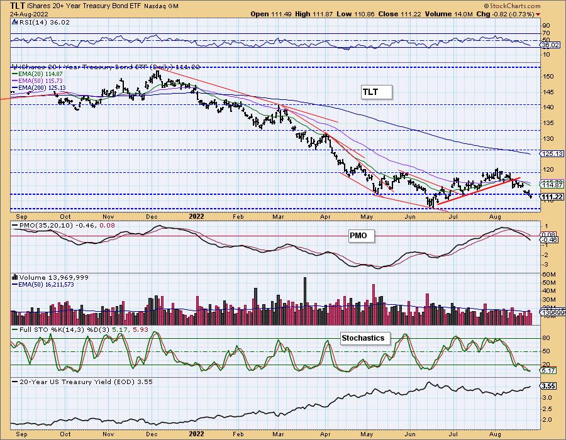The height and width of the screenshot is (440, 566).
Task: Click the 2022 label on the price chart axis
Action: point(196,217)
